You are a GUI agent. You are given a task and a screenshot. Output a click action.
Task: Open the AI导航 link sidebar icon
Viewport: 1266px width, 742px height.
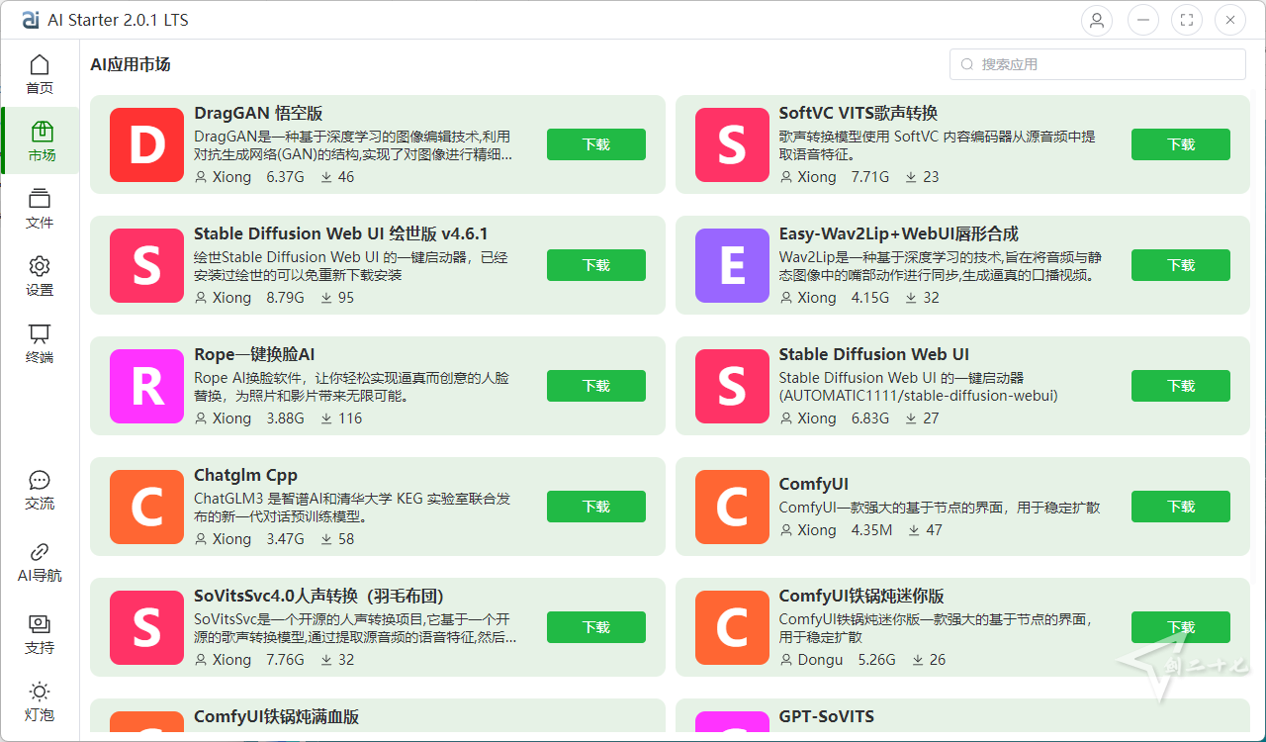[40, 562]
